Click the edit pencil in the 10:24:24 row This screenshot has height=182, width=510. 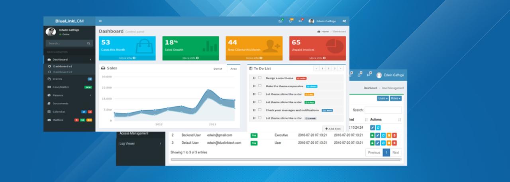373,127
